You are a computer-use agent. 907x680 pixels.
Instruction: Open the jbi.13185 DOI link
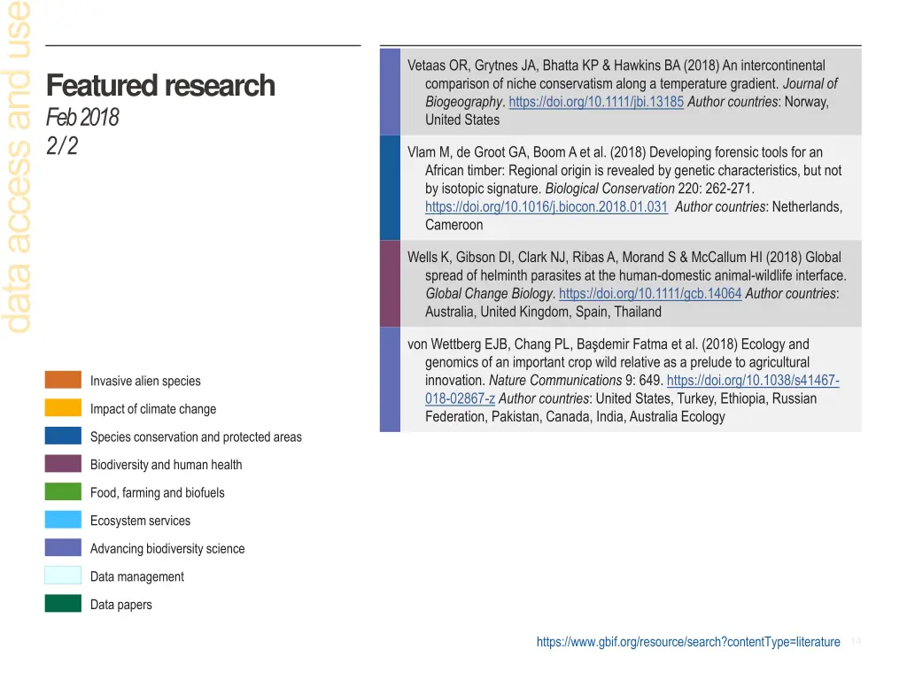596,102
